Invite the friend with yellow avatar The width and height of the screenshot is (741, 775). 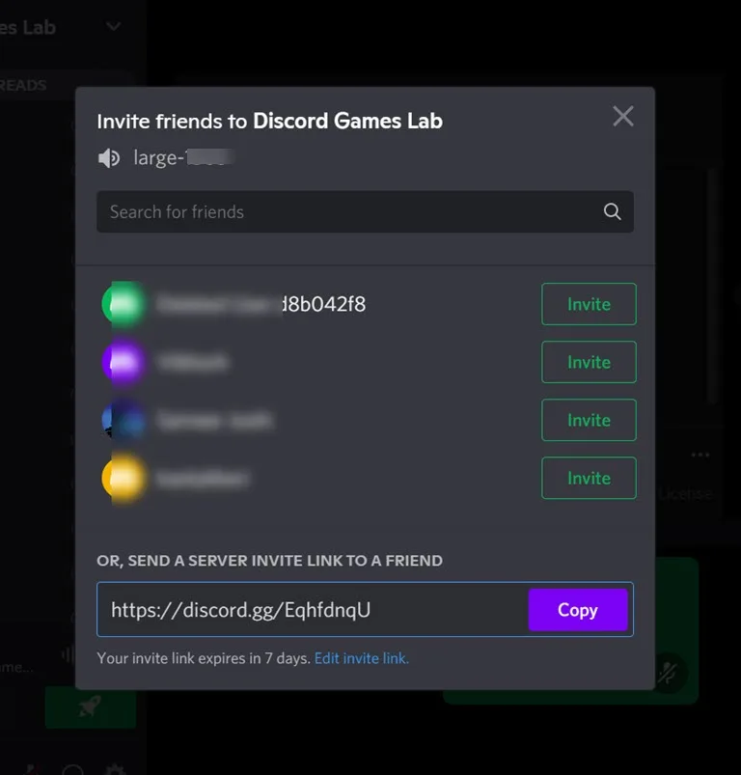point(589,478)
